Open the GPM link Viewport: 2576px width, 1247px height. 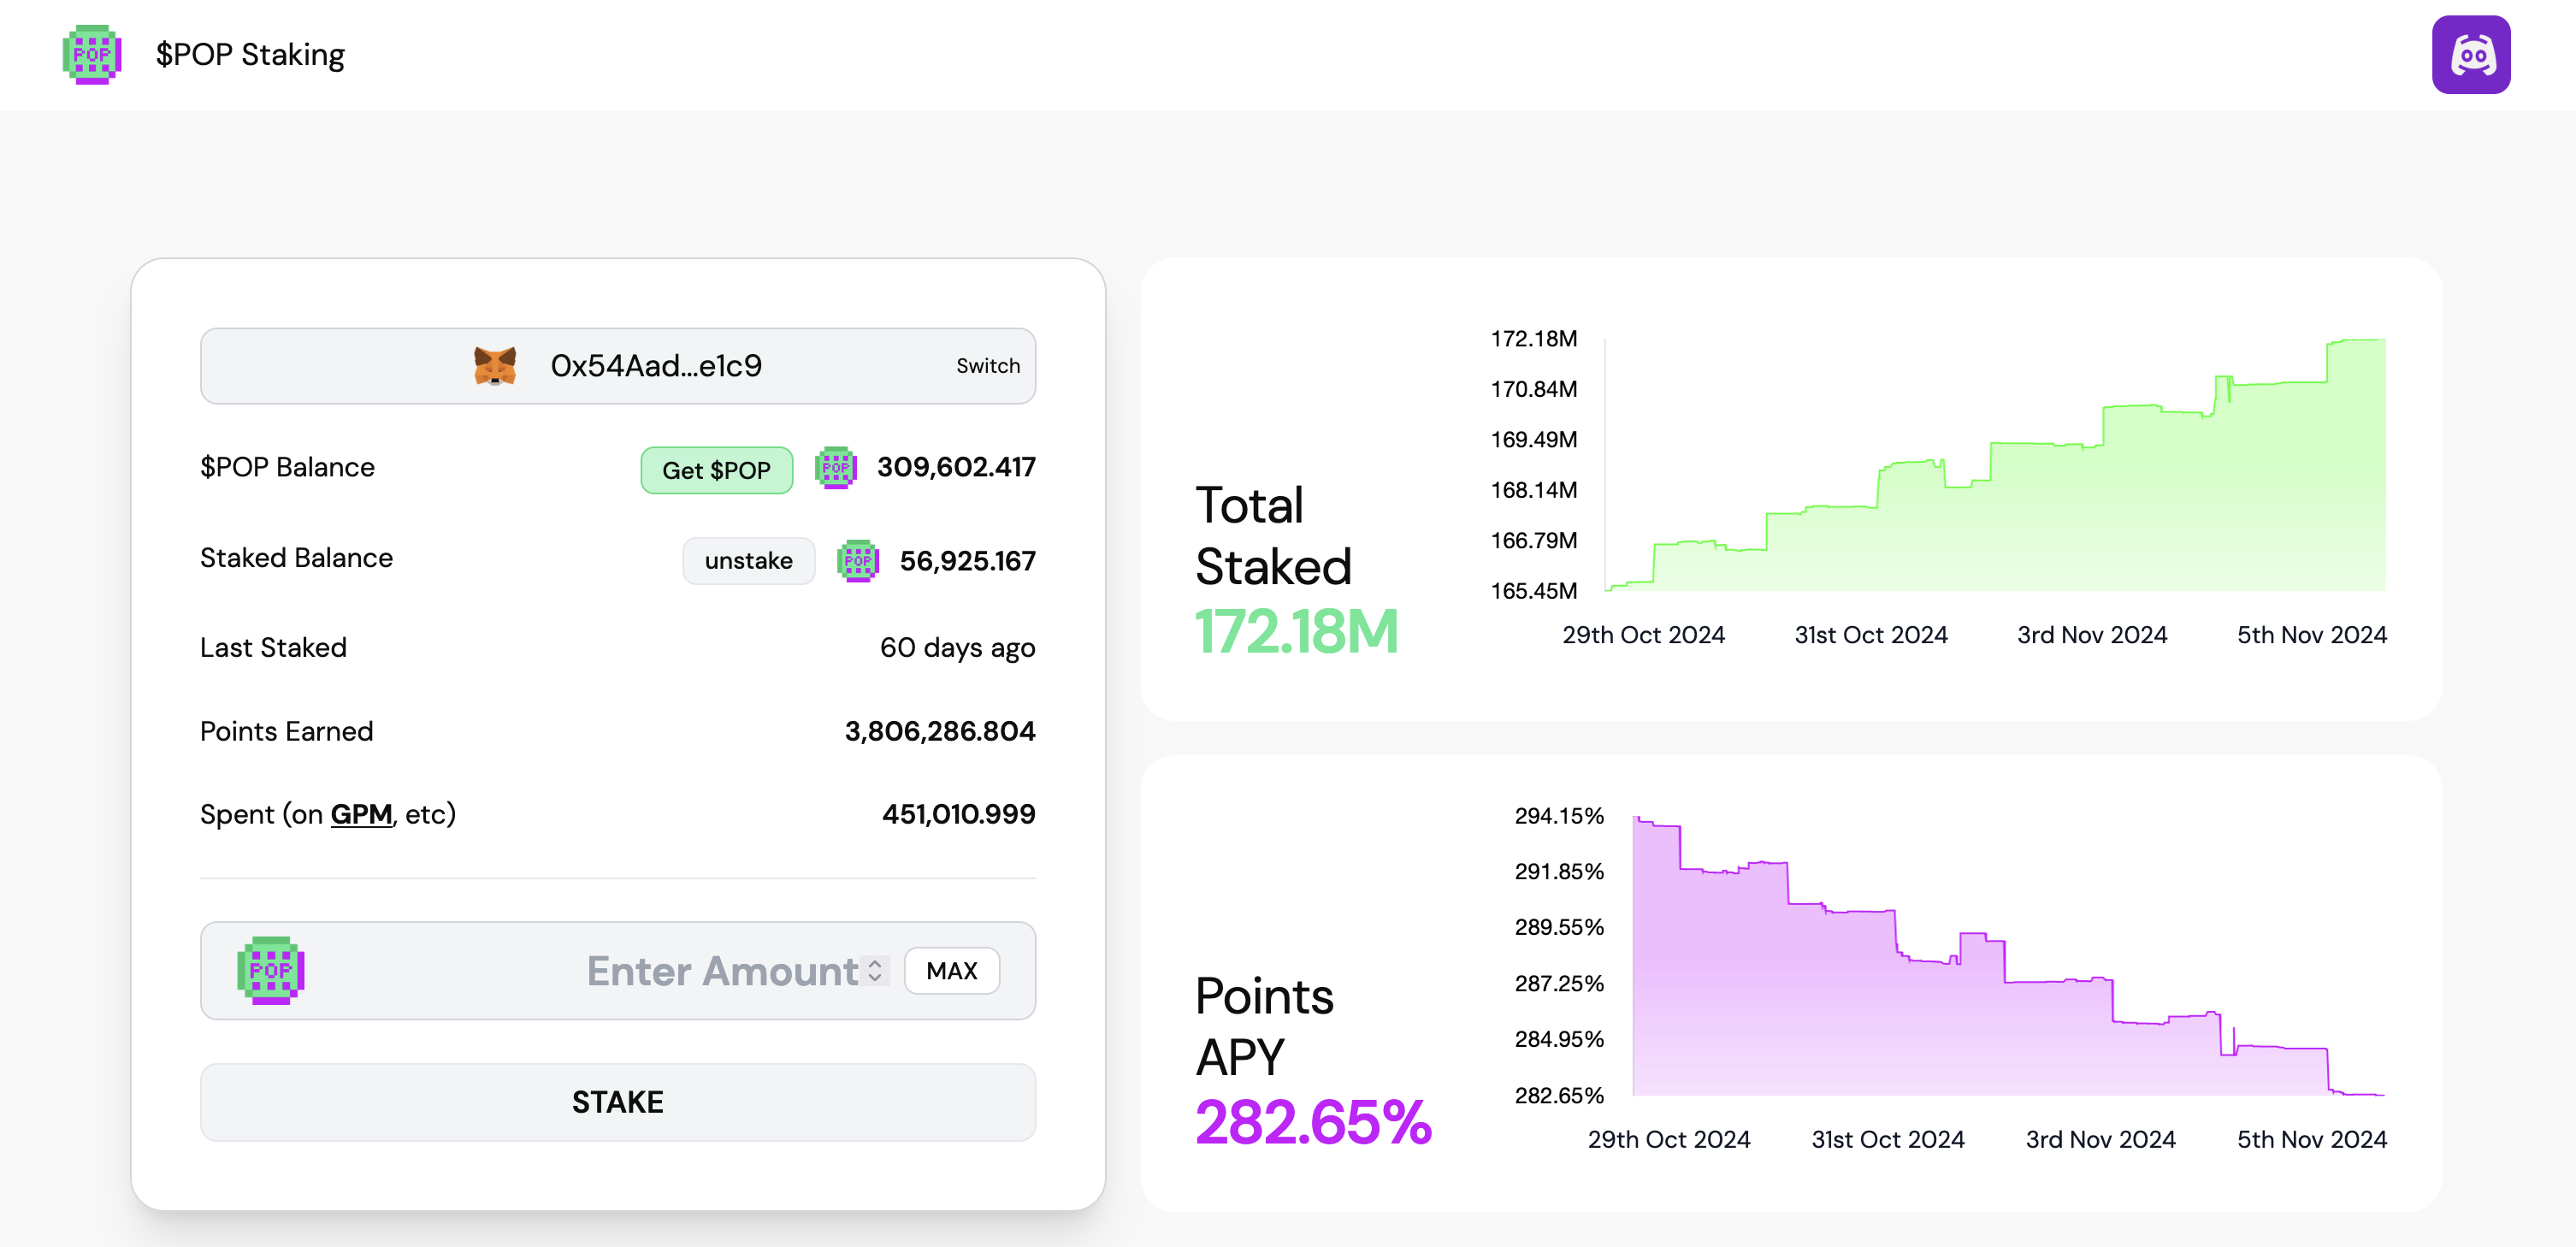pos(361,814)
